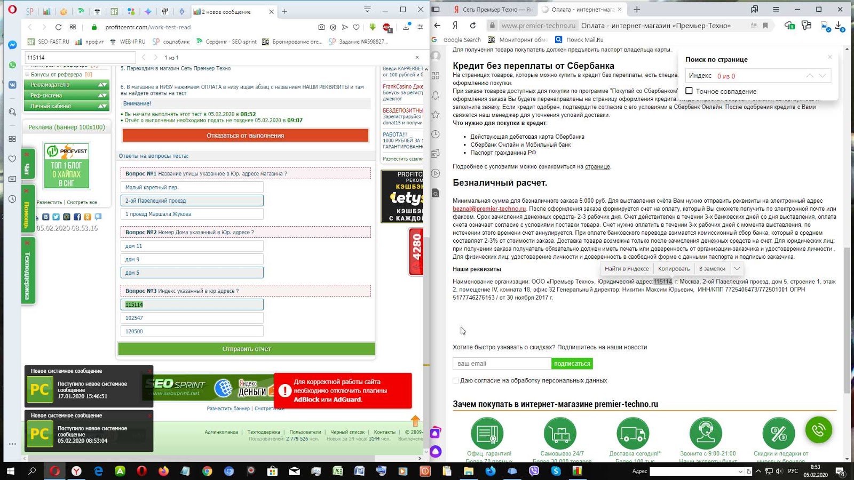This screenshot has height=480, width=854.
Task: Open the SEO-FAST.RU bookmark
Action: point(49,42)
